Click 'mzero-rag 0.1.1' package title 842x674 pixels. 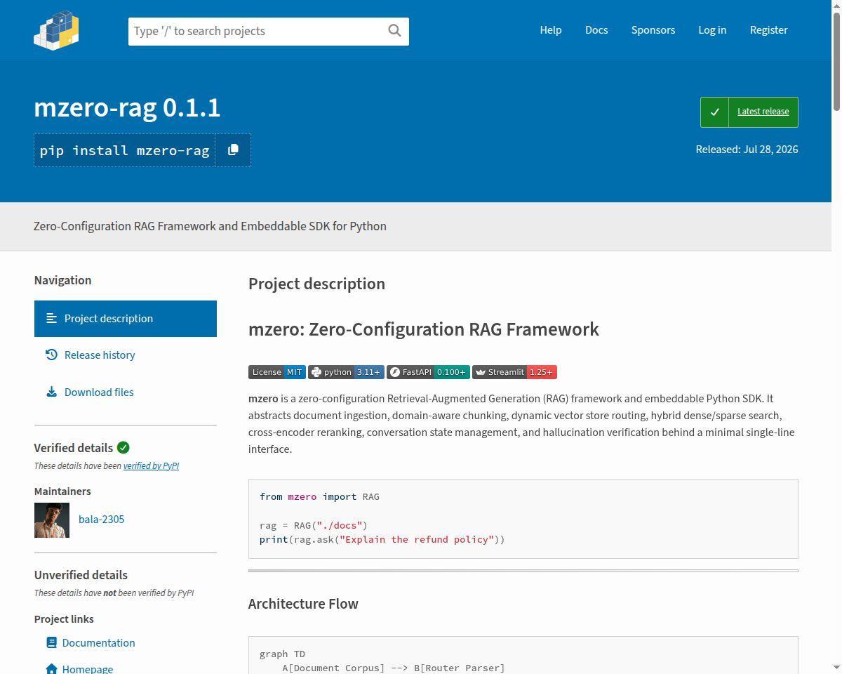pyautogui.click(x=127, y=107)
